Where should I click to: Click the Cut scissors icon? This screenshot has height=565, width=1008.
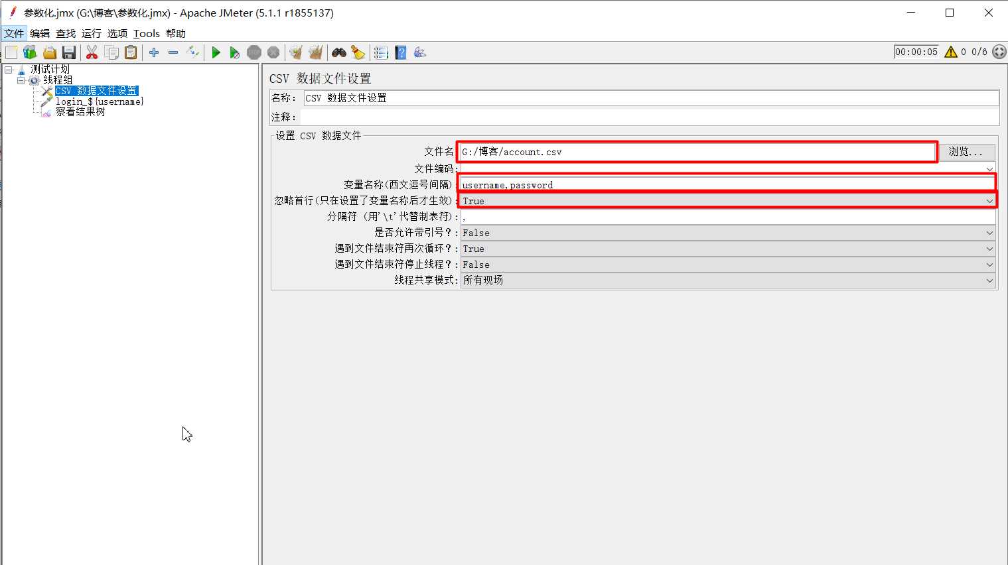point(92,52)
